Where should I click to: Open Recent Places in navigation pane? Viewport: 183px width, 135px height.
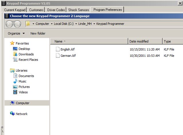click(28, 60)
